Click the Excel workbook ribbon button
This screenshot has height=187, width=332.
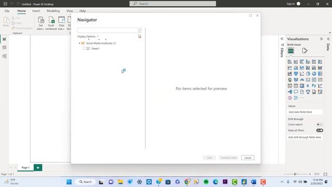(x=51, y=23)
